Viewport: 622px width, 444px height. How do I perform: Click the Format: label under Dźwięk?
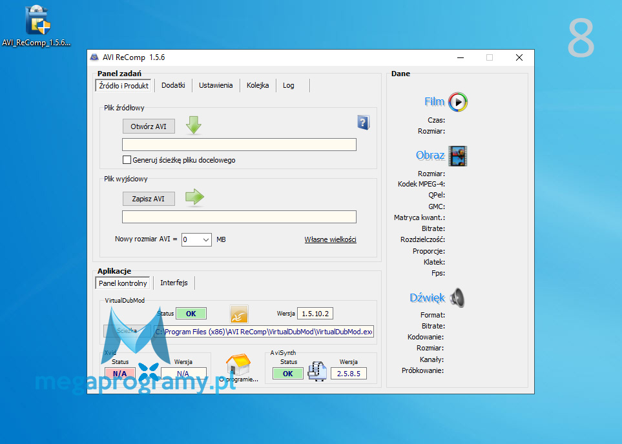pyautogui.click(x=433, y=315)
